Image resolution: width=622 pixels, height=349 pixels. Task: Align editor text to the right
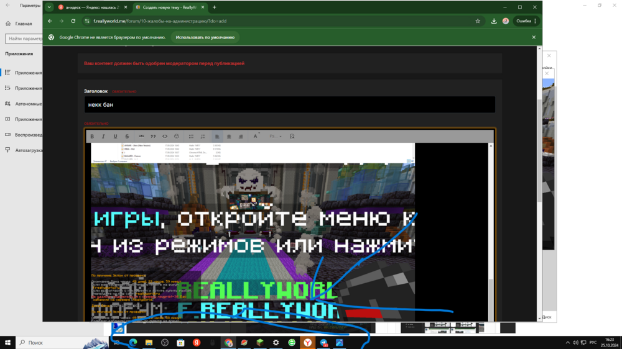(241, 136)
